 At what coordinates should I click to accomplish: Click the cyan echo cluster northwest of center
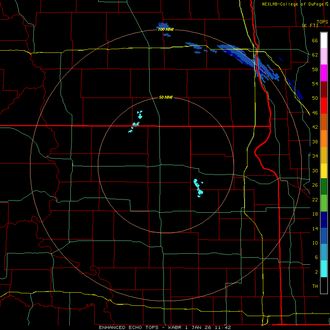[x=136, y=122]
